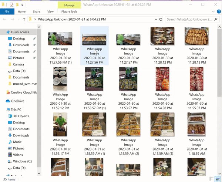Click file name 11.27.56 PM of selected image
Viewport: 222px width, 182px height.
94,56
